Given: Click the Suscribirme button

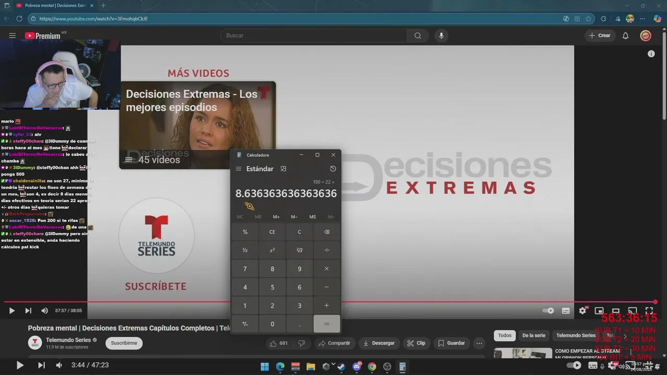Looking at the screenshot, I should click(x=124, y=343).
